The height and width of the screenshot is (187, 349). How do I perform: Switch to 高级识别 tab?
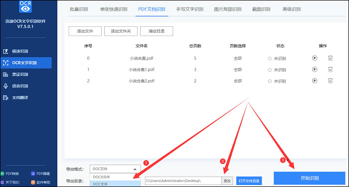291,9
